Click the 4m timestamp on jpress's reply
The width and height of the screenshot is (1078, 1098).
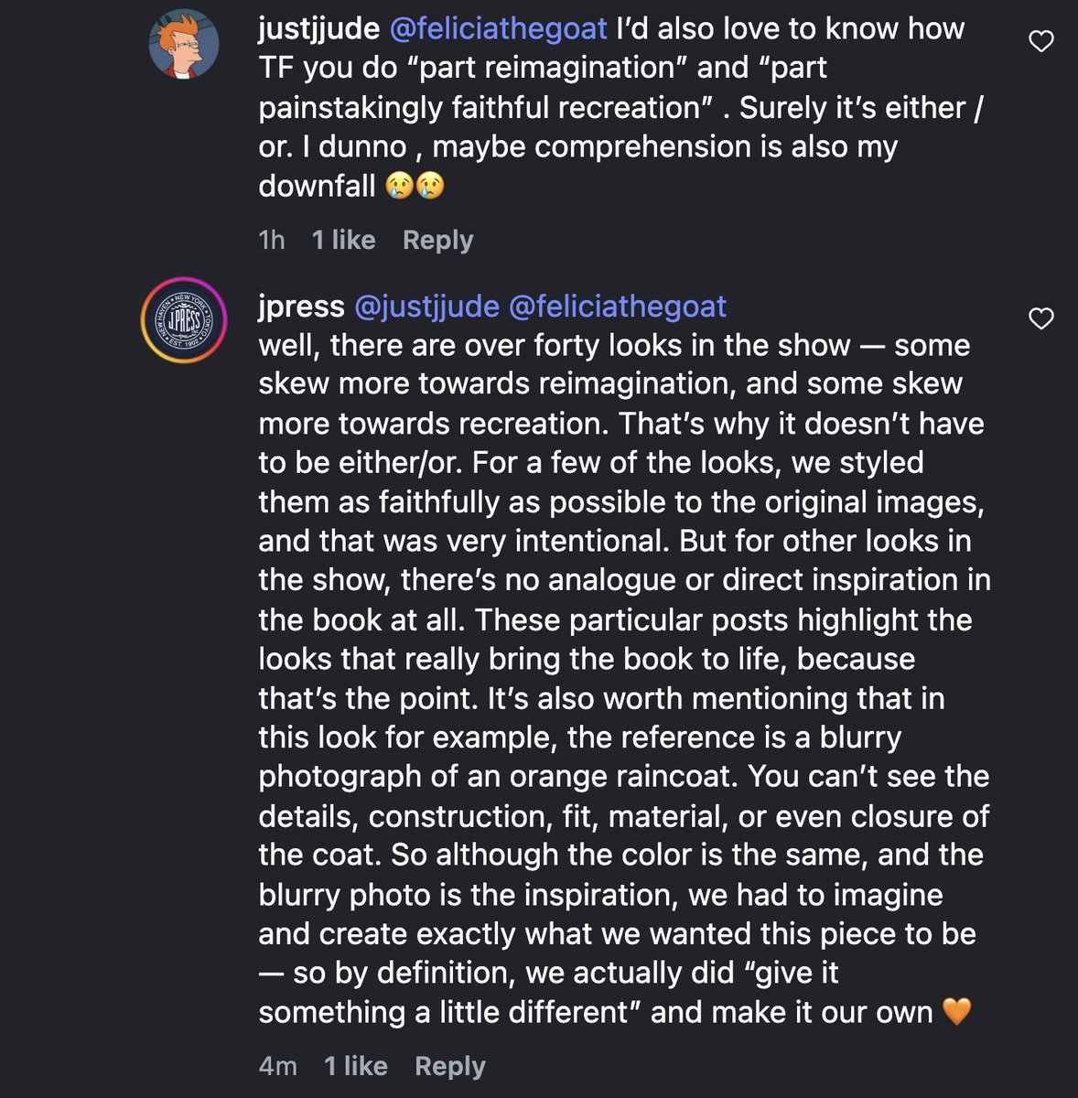pyautogui.click(x=277, y=1066)
